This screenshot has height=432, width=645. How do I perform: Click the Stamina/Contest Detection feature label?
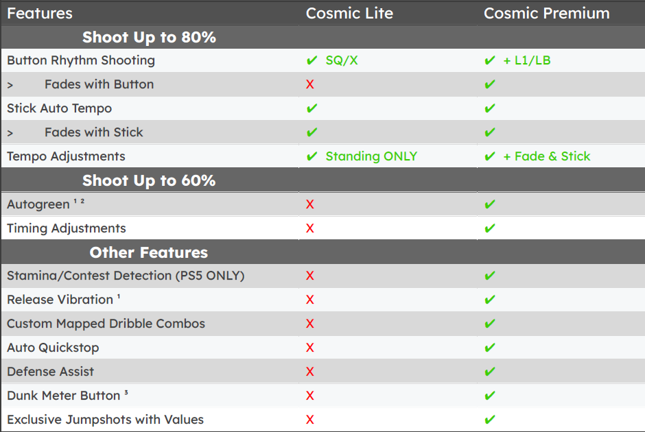126,276
